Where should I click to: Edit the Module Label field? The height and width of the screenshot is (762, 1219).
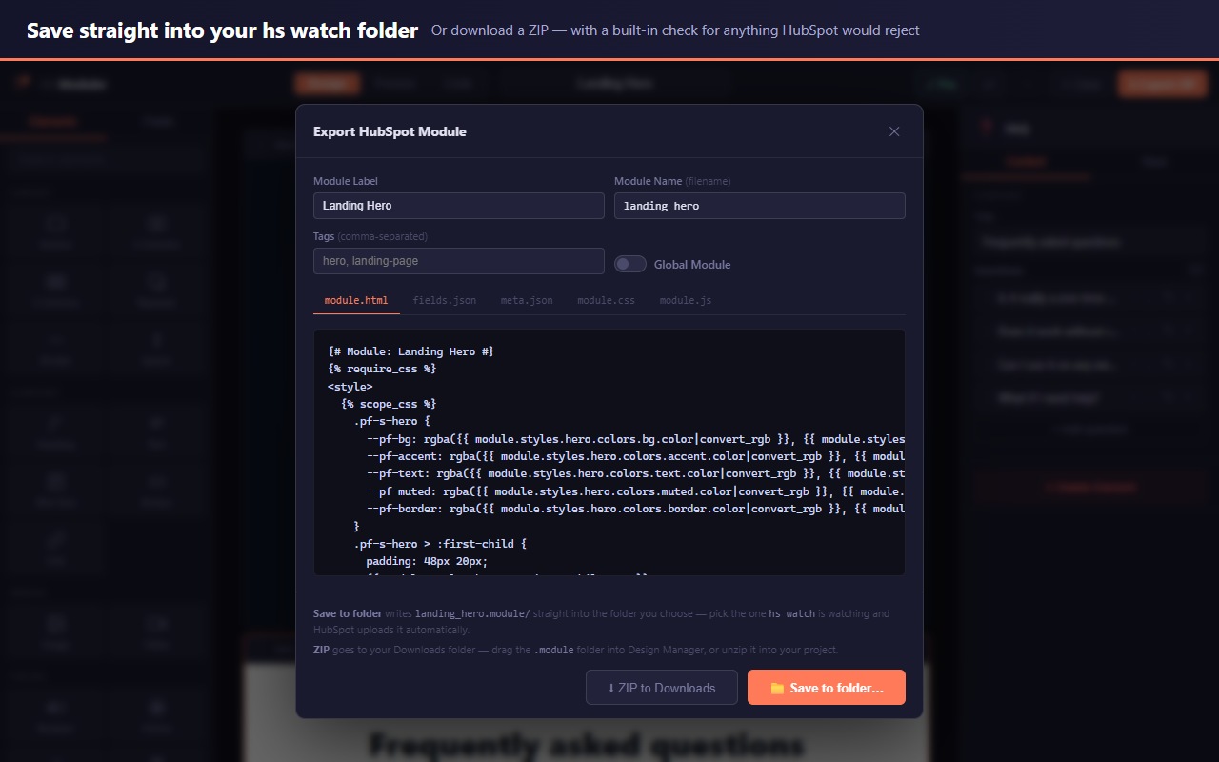(459, 206)
